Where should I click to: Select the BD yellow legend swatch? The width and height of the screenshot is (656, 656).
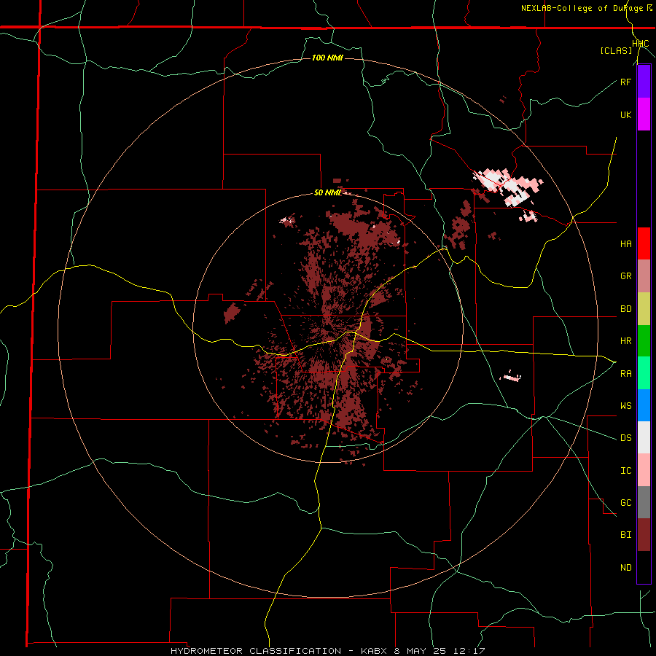tap(644, 309)
